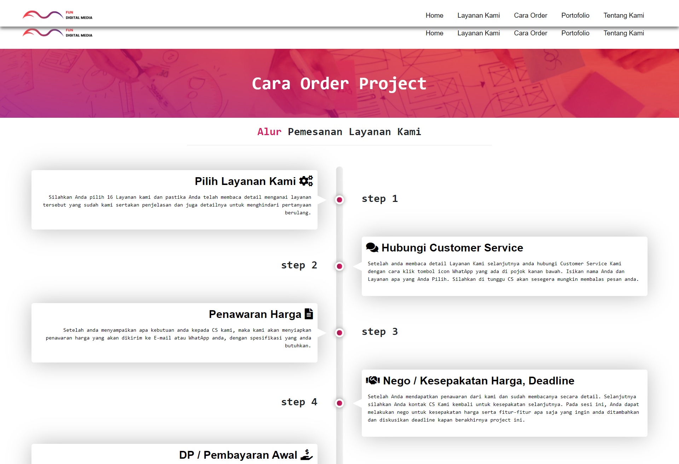Click the Cara Order Project banner title
The image size is (679, 464).
point(339,84)
